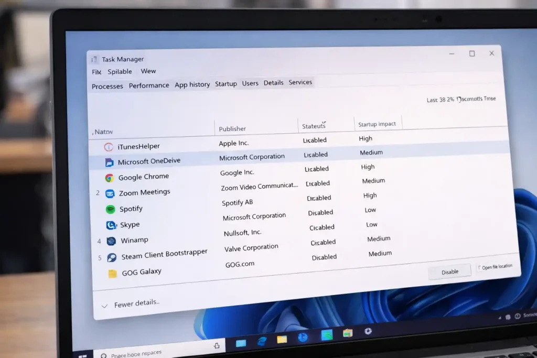Switch to the Services tab
Viewport: 537px width, 358px height.
click(x=300, y=82)
